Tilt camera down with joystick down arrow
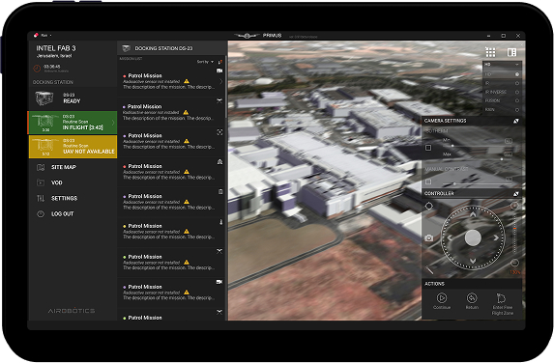Image resolution: width=554 pixels, height=363 pixels. click(473, 261)
